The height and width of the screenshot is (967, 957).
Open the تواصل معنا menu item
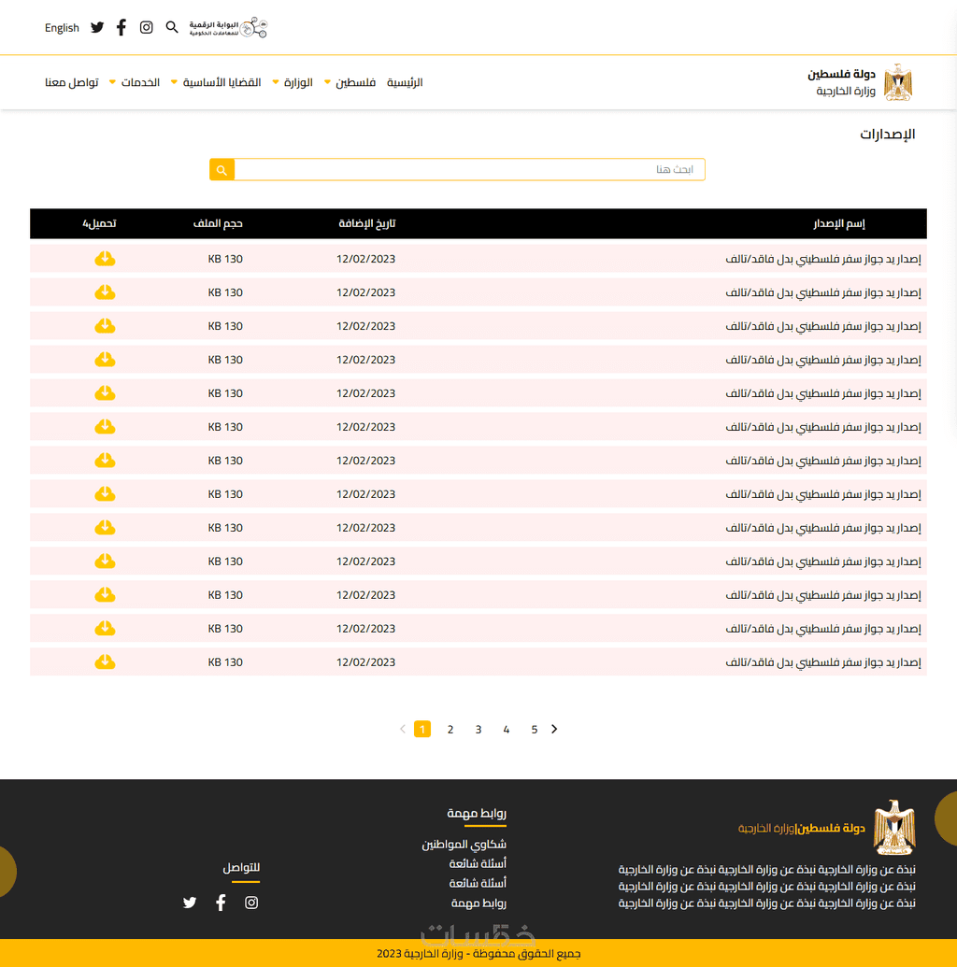tap(72, 83)
